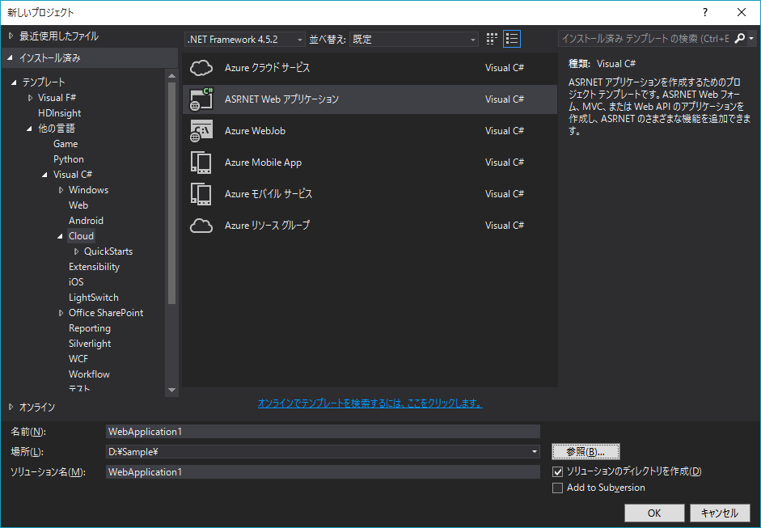
Task: Expand the Visual F# tree node
Action: 30,98
